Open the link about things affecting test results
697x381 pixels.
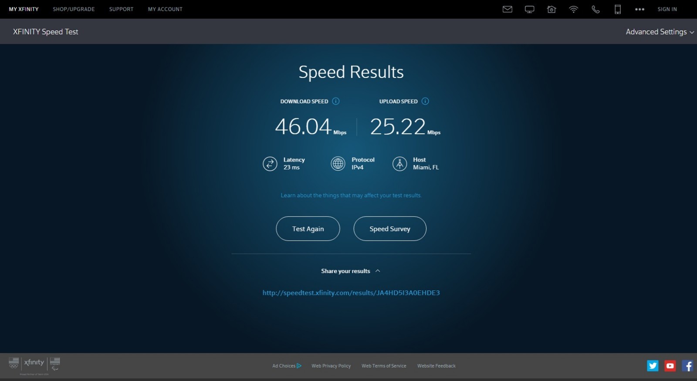pos(351,196)
